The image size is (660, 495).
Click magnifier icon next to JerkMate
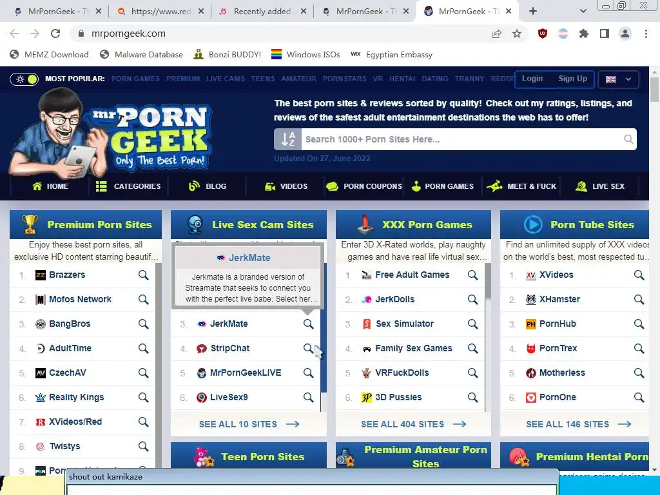(x=309, y=324)
